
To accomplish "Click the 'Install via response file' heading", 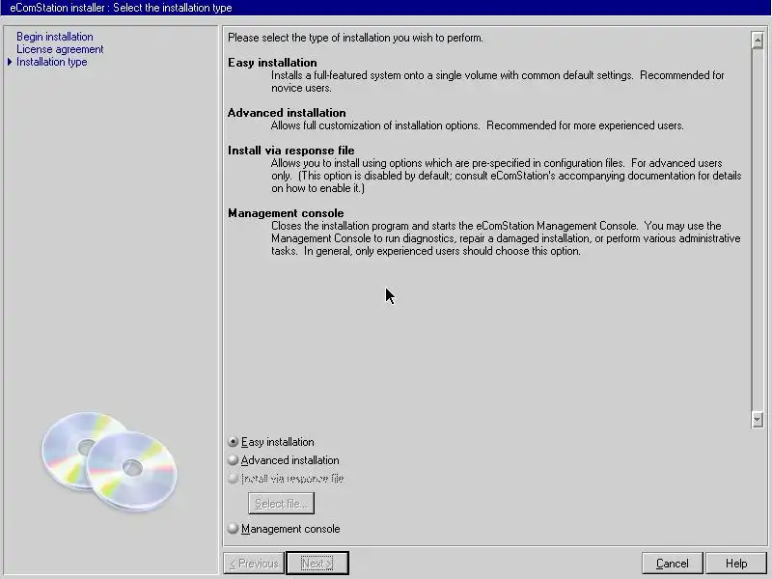I will coord(291,151).
